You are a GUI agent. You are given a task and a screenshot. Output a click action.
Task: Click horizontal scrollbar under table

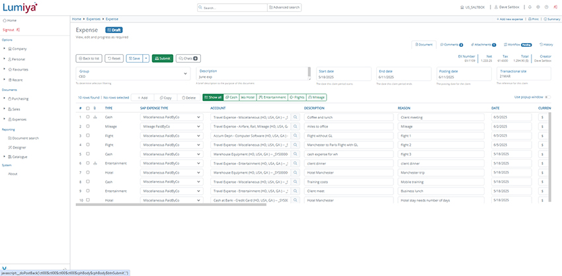tap(171, 205)
